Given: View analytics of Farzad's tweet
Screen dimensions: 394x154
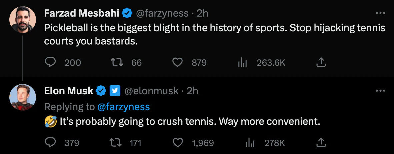Looking at the screenshot, I should pos(242,62).
